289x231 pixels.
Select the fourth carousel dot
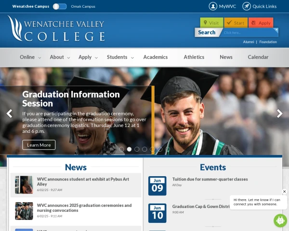(144, 149)
